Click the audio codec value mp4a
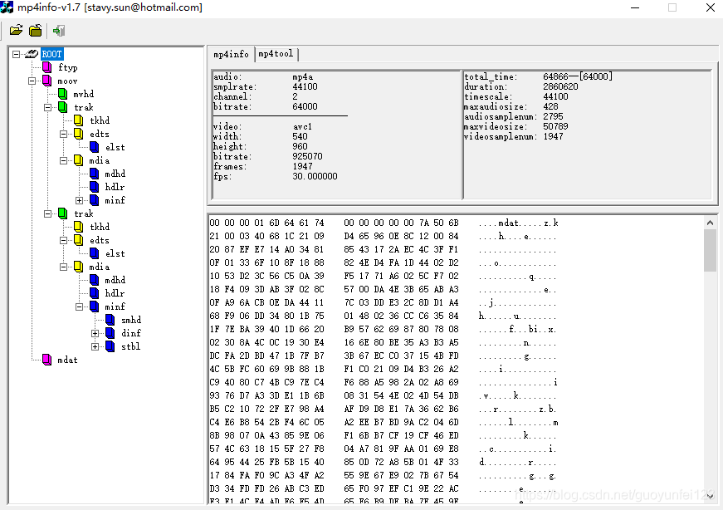 point(302,76)
